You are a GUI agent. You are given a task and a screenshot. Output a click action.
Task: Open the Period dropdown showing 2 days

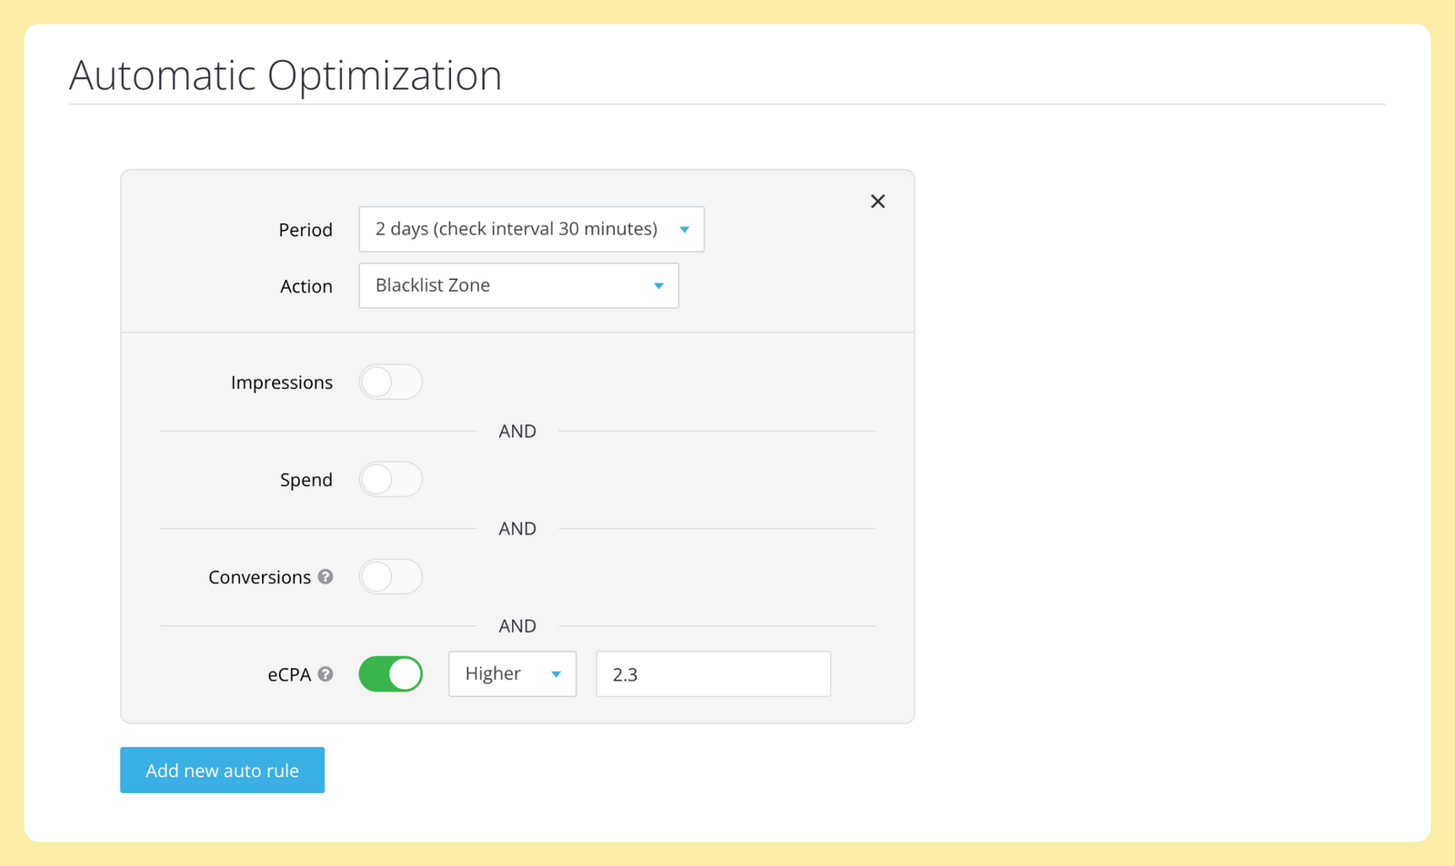coord(531,229)
